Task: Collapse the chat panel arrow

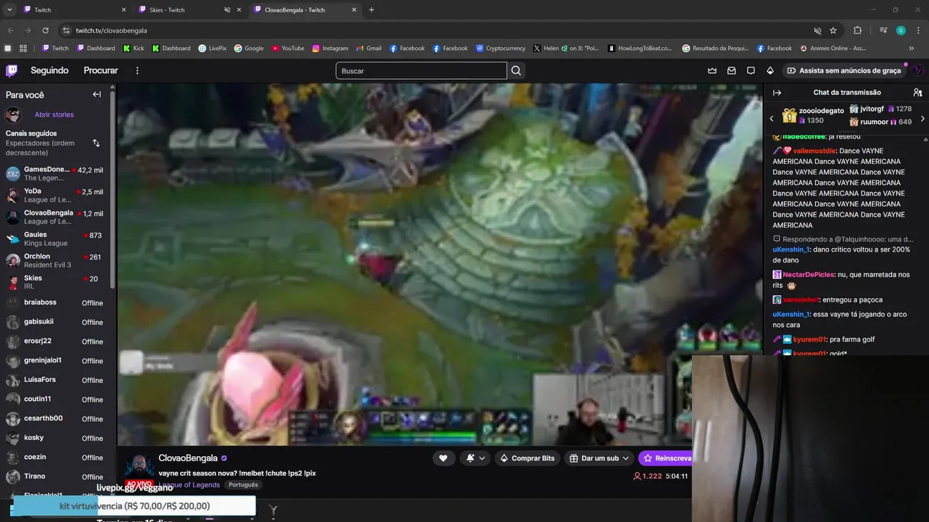Action: click(777, 93)
